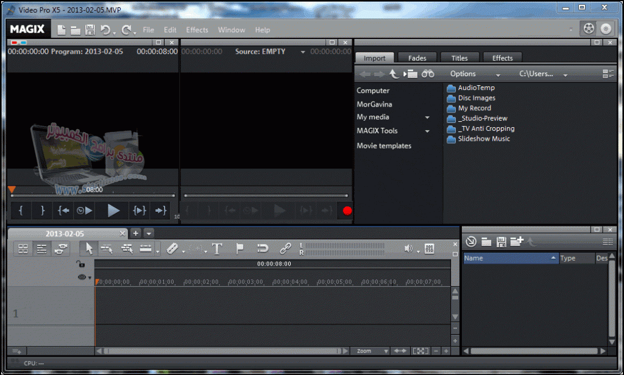Click the source monitor position slider
This screenshot has width=624, height=375.
click(266, 195)
